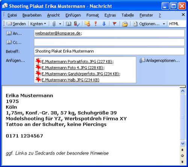Screen dimensions: 188x167
Task: Click the red follow-up flag icon
Action: [114, 24]
